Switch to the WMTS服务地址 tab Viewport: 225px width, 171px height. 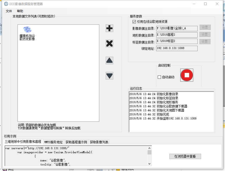tap(53, 142)
